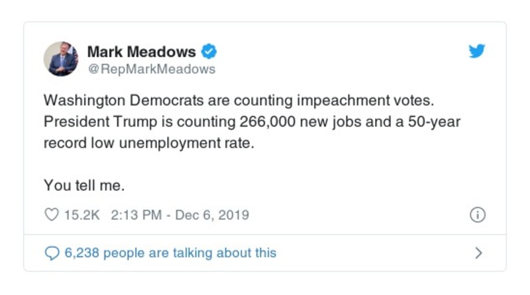The width and height of the screenshot is (530, 295).
Task: Like the tweet with the heart icon
Action: coord(52,215)
